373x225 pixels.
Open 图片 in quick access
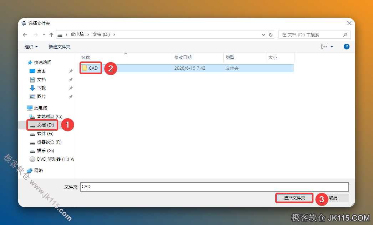(41, 96)
